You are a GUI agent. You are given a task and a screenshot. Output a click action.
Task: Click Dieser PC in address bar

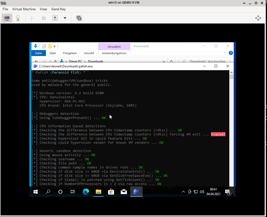pos(75,61)
